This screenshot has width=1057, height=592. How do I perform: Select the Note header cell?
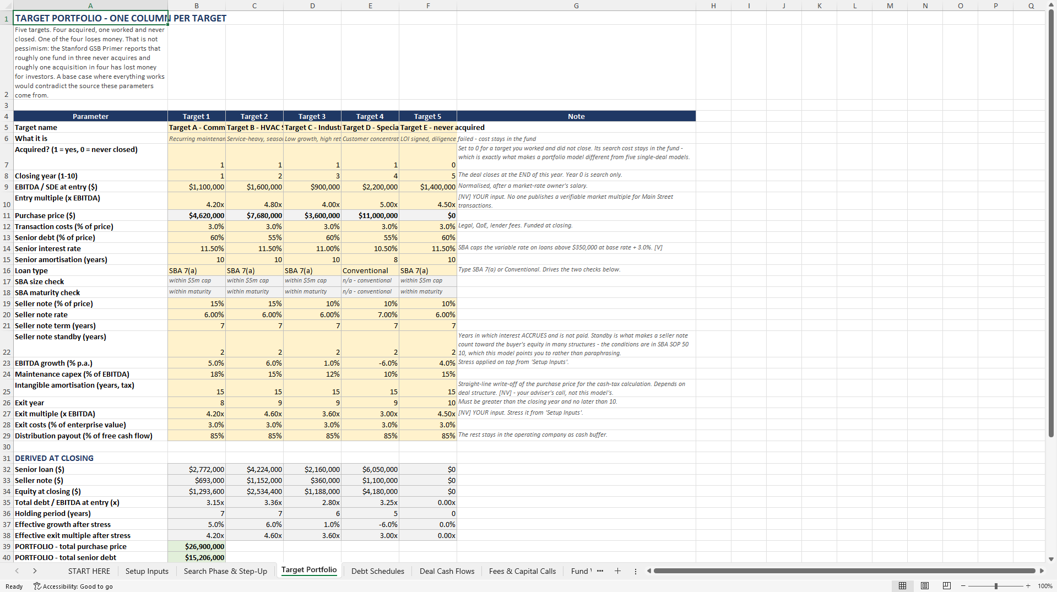pyautogui.click(x=576, y=116)
